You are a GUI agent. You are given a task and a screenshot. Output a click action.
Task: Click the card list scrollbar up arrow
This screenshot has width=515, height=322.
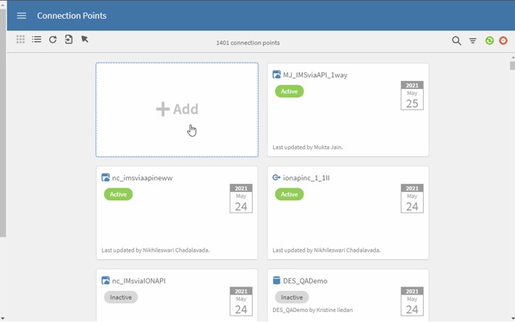click(512, 57)
